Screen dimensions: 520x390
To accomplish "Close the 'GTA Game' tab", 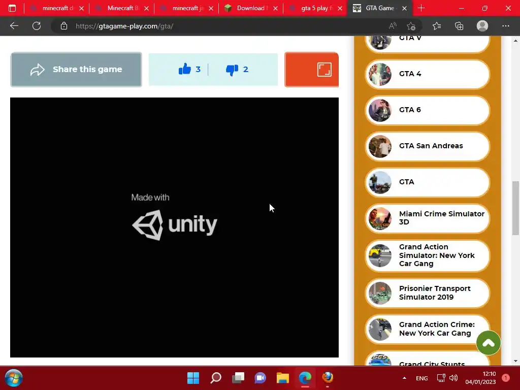I will click(x=404, y=8).
